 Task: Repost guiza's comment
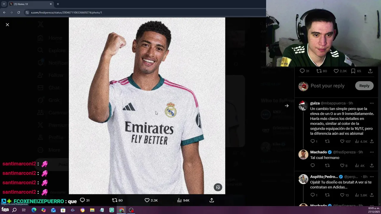pos(327,141)
